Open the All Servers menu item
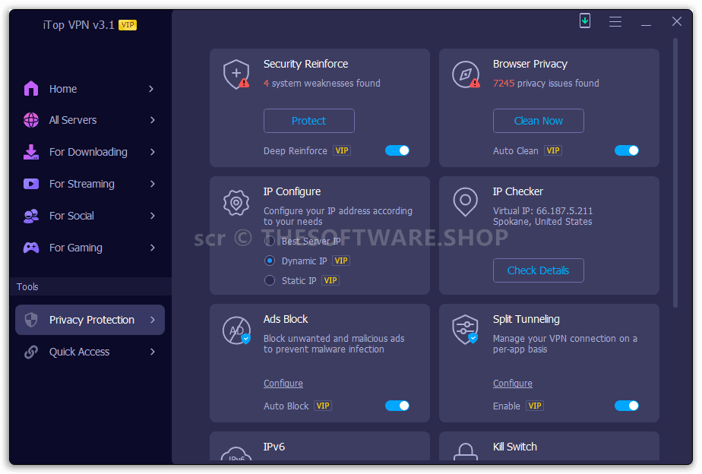The width and height of the screenshot is (702, 474). [x=90, y=120]
